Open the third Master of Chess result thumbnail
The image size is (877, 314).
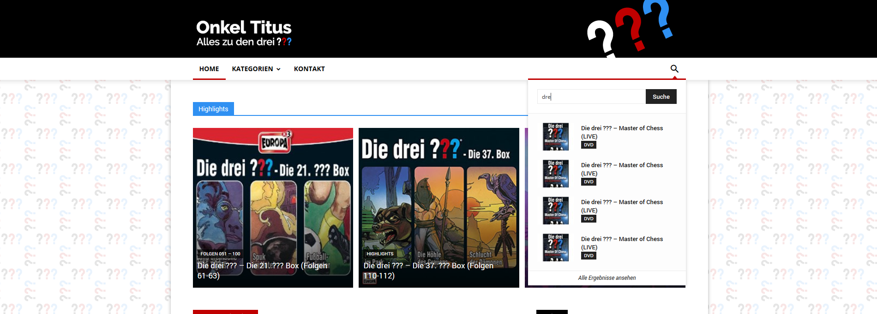tap(556, 211)
